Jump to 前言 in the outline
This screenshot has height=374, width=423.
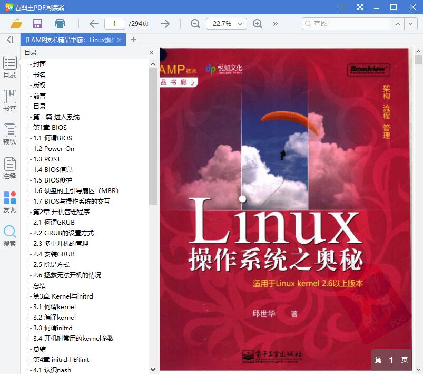(40, 95)
